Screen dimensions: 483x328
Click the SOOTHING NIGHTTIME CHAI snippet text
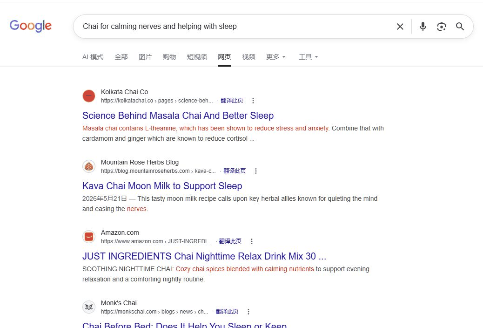pyautogui.click(x=226, y=274)
